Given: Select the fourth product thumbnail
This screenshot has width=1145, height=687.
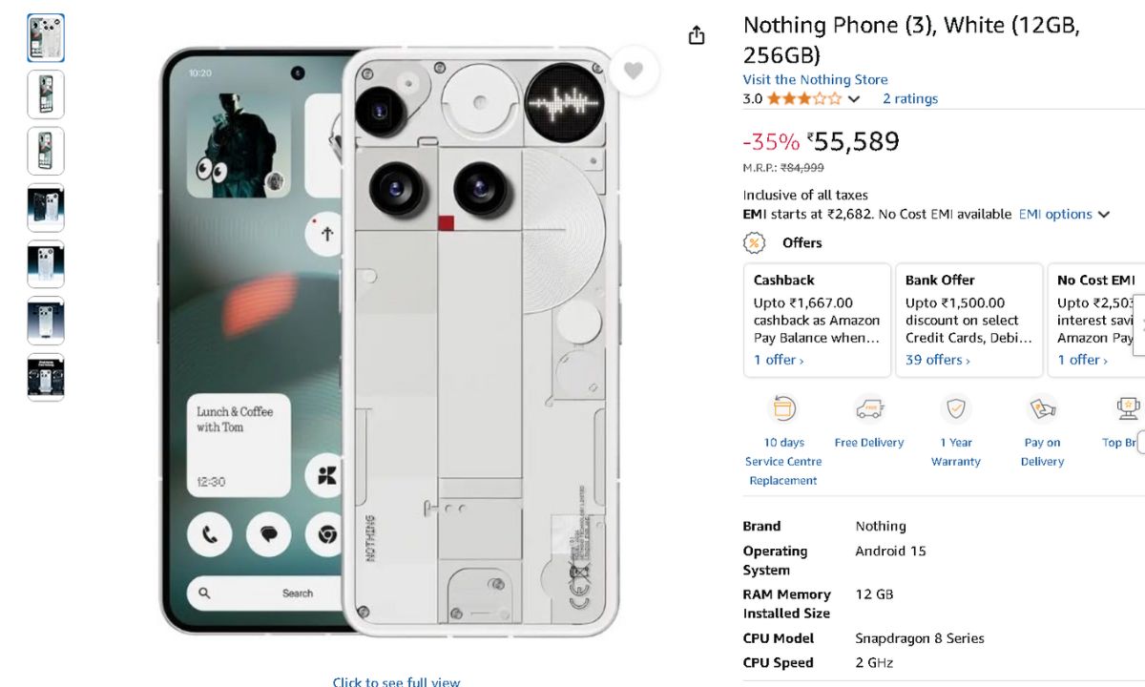Looking at the screenshot, I should click(46, 208).
